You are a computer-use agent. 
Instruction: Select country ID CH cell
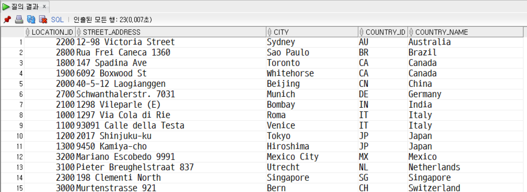(x=383, y=188)
